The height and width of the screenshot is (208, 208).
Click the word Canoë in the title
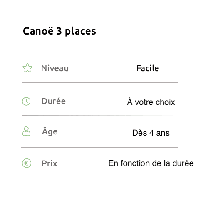(38, 31)
